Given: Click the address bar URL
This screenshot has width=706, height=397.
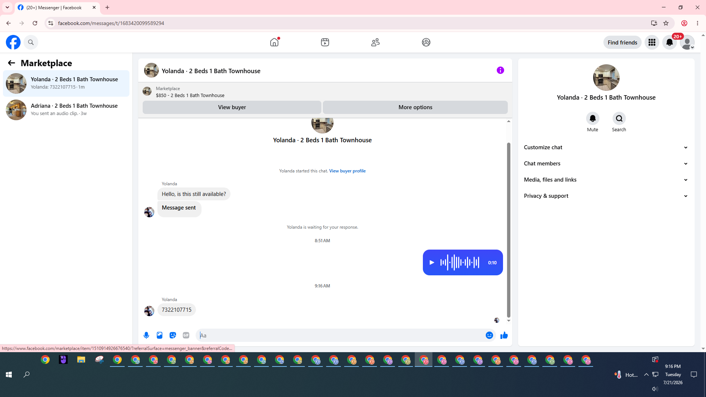Looking at the screenshot, I should 111,23.
